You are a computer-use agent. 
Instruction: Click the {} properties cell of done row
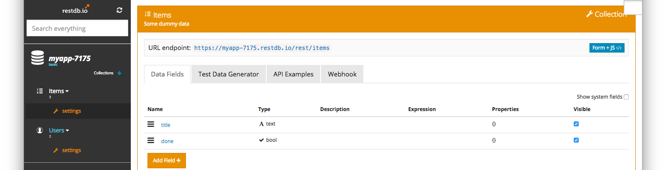click(494, 141)
